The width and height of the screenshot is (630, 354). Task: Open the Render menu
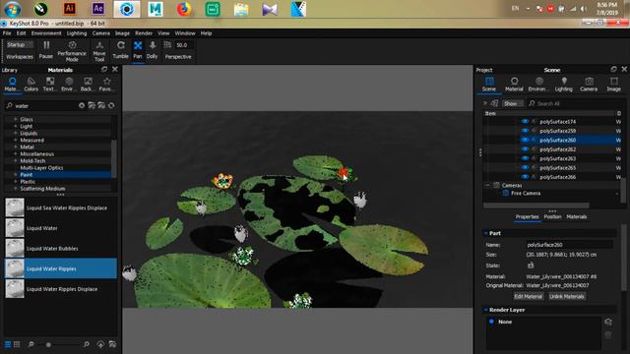click(144, 33)
